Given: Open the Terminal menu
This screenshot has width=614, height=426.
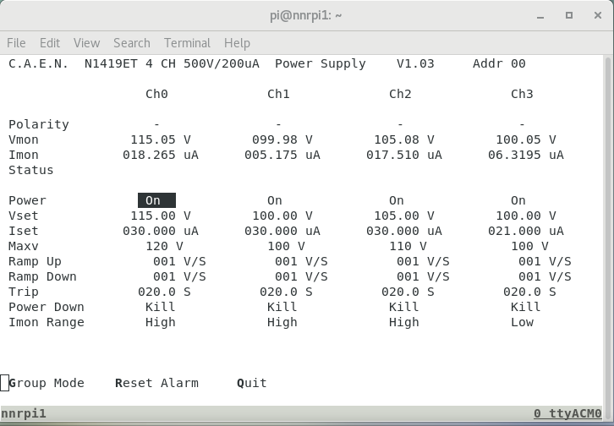Looking at the screenshot, I should coord(187,43).
